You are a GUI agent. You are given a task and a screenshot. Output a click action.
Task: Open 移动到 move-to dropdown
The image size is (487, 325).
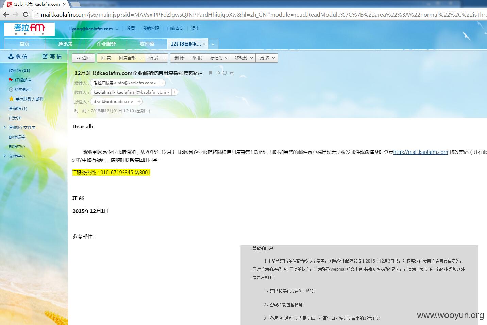[x=243, y=58]
